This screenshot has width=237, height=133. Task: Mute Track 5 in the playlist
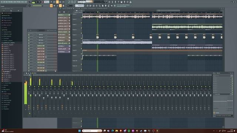pyautogui.click(x=81, y=38)
